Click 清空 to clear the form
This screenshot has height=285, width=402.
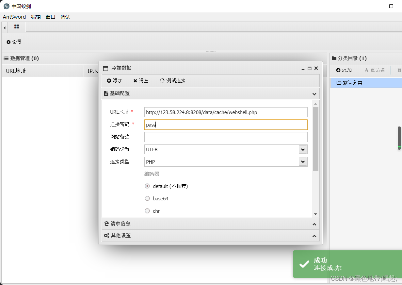[141, 81]
